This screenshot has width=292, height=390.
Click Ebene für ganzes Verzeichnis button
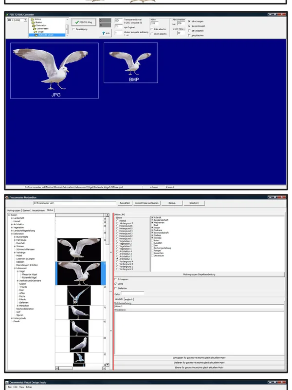199,368
